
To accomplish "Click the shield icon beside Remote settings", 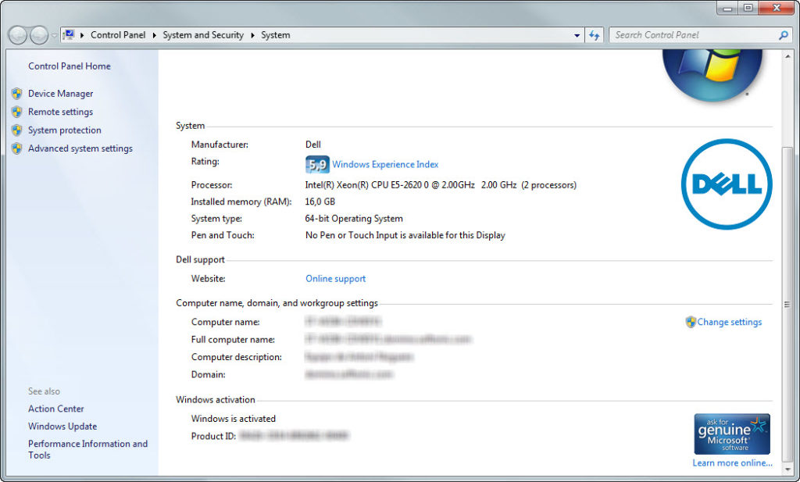I will click(16, 112).
